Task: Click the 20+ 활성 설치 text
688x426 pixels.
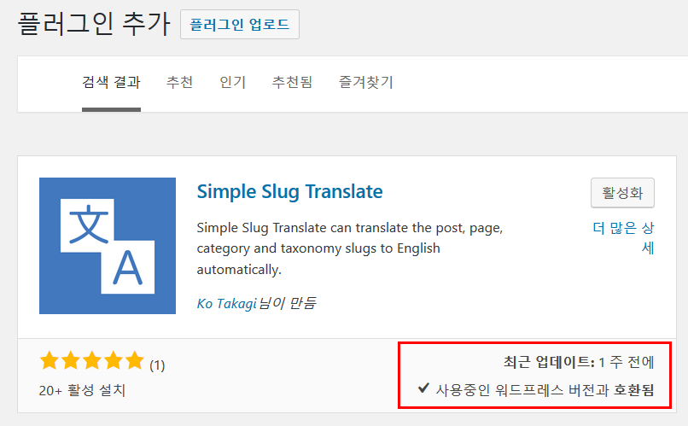Action: (82, 390)
